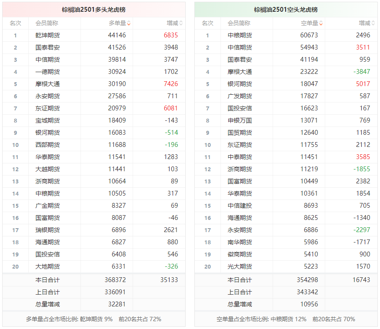Viewport: 380px width, 329px height.
Task: Select 广发期货 in short table
Action: coord(240,96)
